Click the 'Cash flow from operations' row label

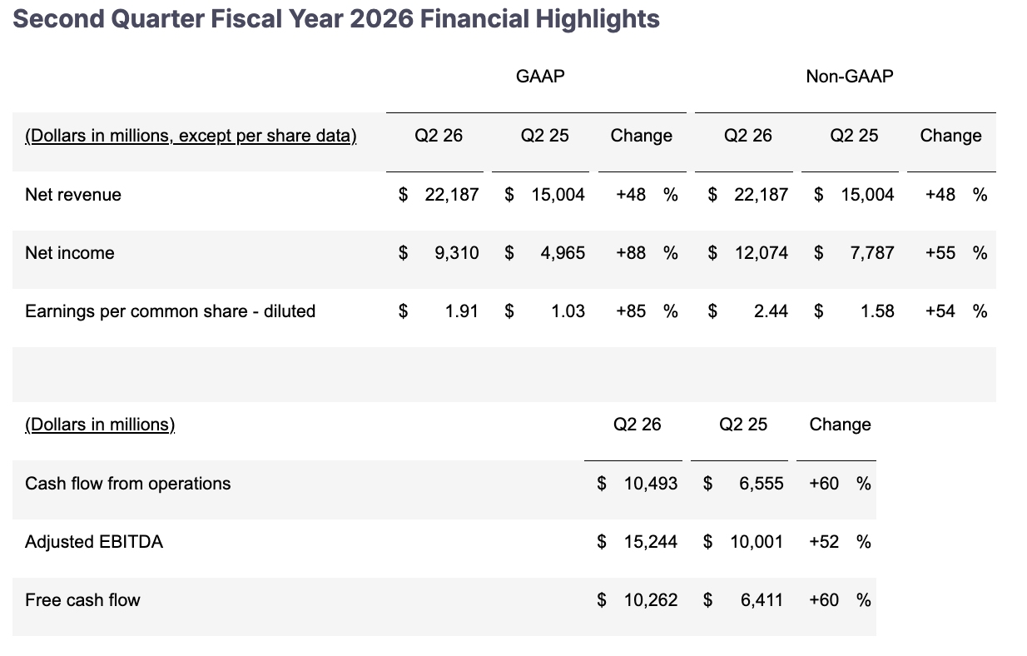[x=128, y=484]
